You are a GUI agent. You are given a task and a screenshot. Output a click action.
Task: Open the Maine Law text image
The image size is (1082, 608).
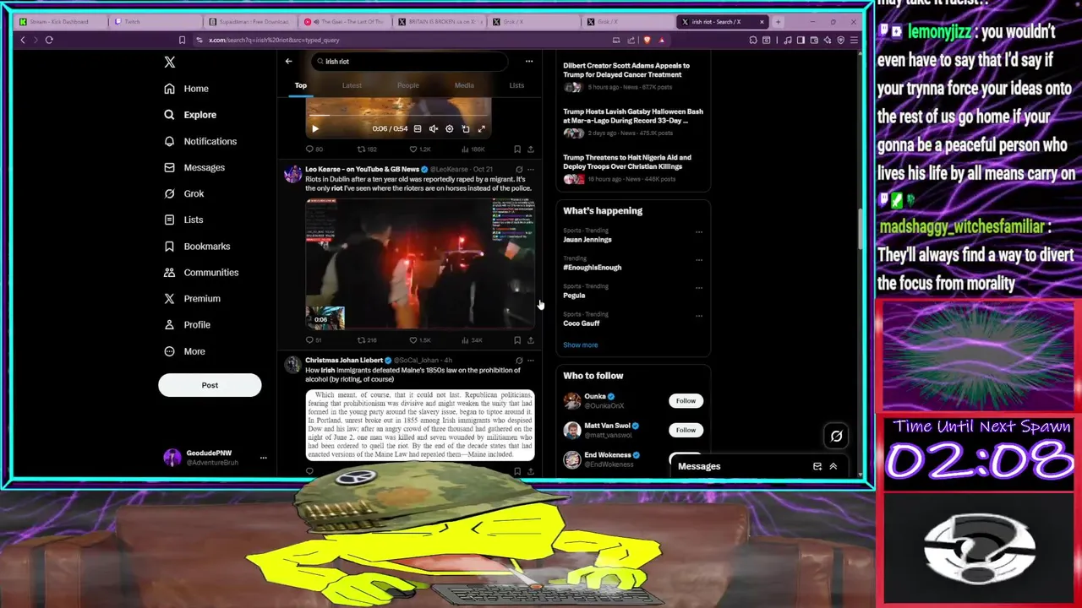pos(420,425)
